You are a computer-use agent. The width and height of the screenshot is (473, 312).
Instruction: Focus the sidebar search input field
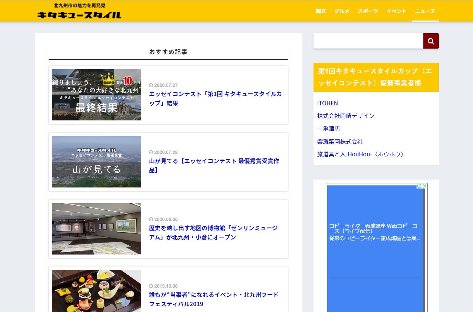click(x=368, y=41)
